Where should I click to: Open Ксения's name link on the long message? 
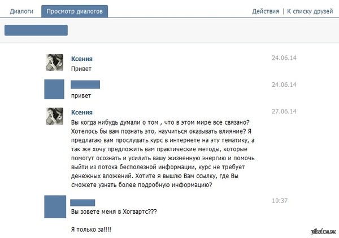pos(82,112)
